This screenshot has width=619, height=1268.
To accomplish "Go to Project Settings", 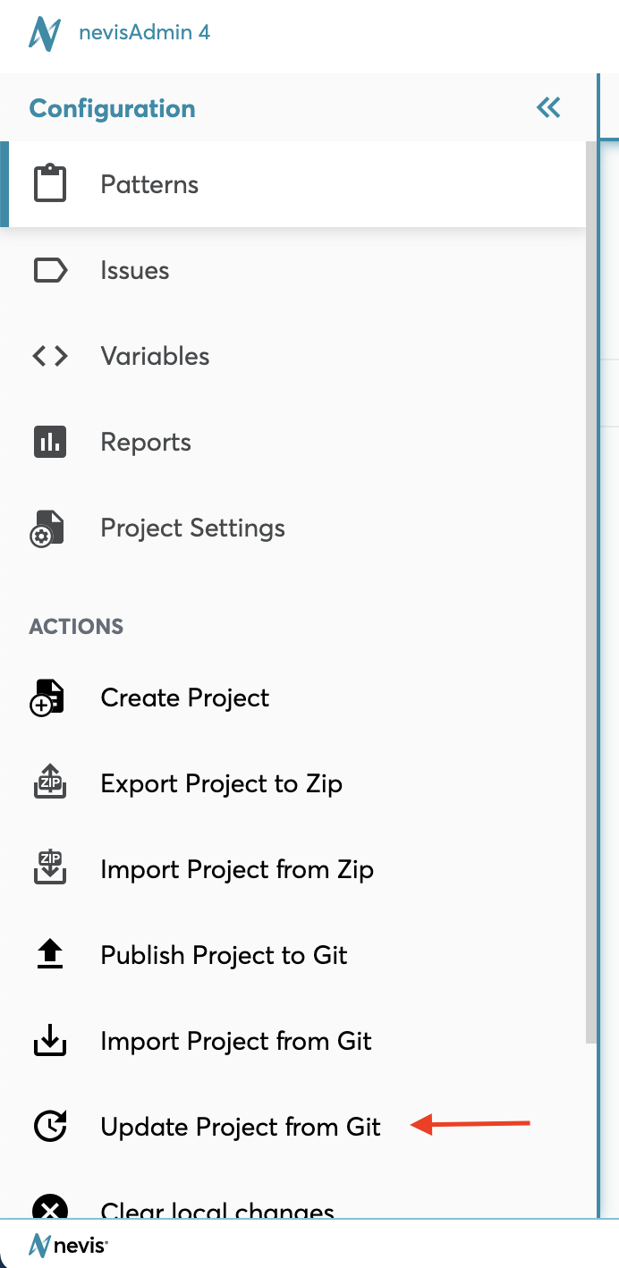I will (192, 528).
